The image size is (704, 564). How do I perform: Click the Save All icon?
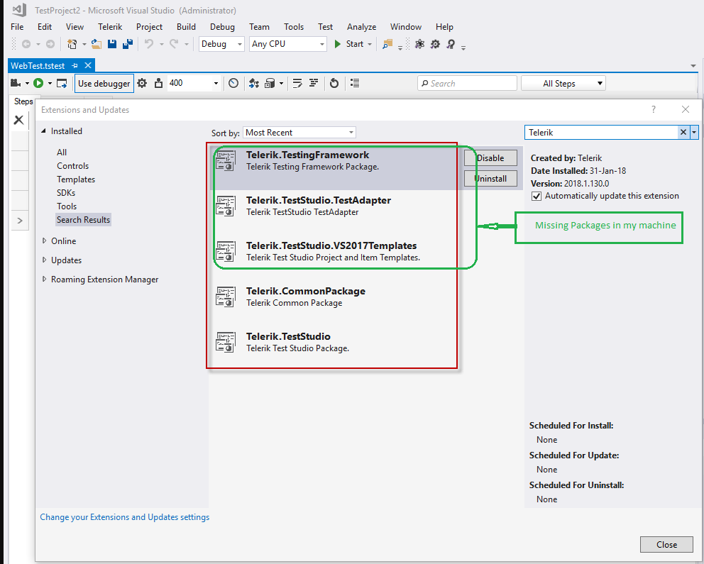click(x=128, y=44)
